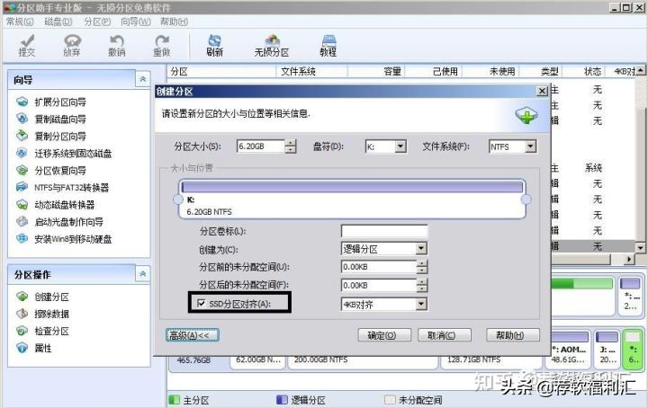
Task: Click the 分区大小 6.20GB input field
Action: (261, 146)
